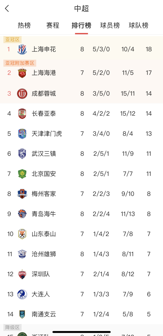Switch to the 赛程 tab
Screen dimensions: 163x336
53,25
